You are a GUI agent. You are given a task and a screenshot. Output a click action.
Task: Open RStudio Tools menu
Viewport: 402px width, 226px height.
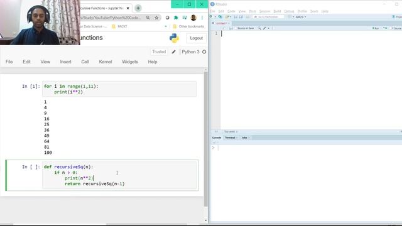coord(314,11)
